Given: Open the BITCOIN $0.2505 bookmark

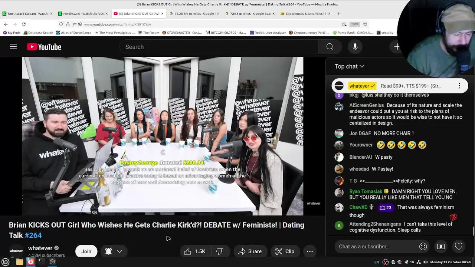Looking at the screenshot, I should coord(226,33).
